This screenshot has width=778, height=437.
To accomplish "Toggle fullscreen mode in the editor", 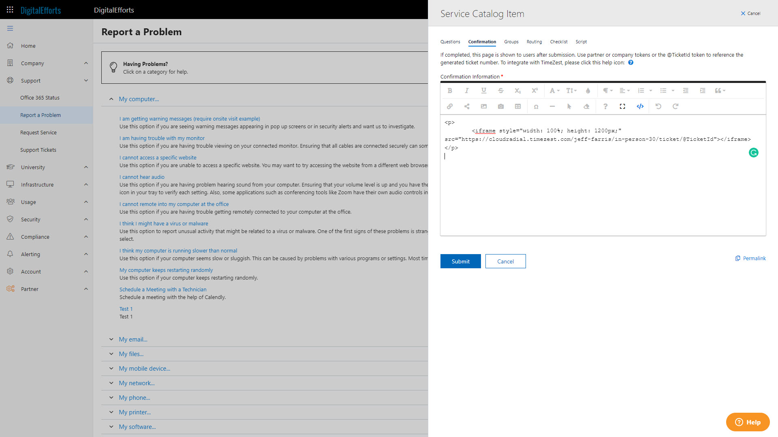I will (x=622, y=106).
